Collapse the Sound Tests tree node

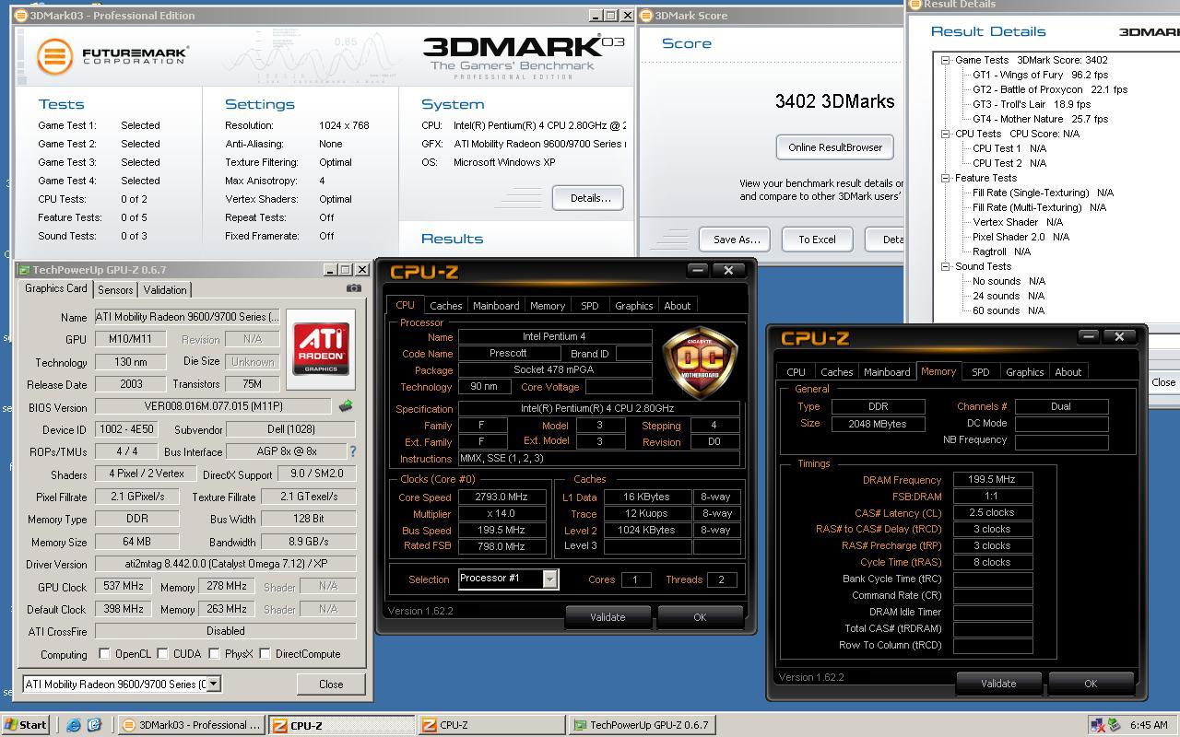coord(945,266)
